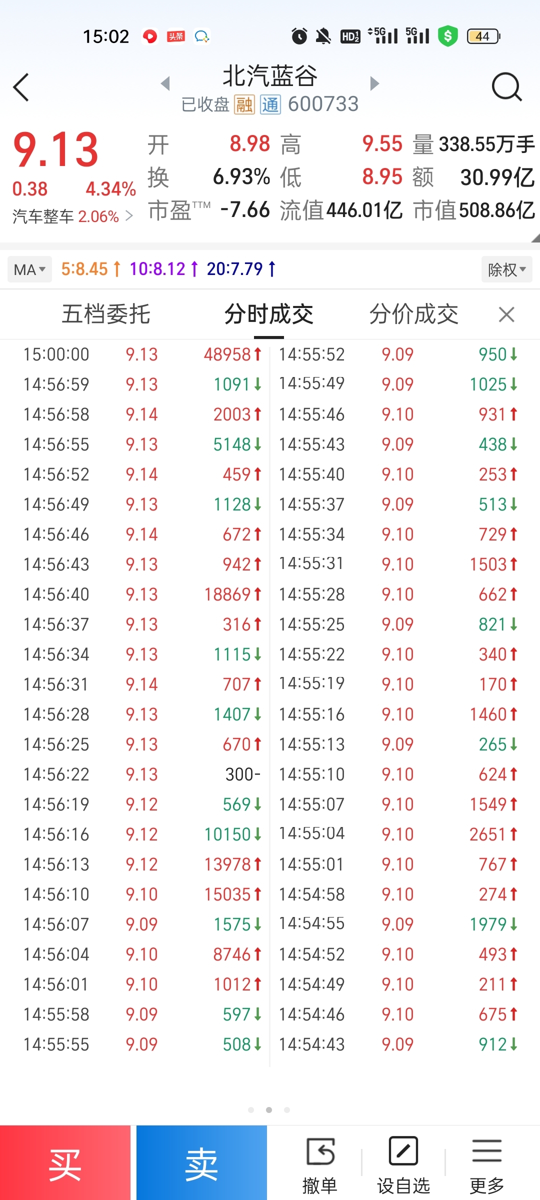The image size is (540, 1200).
Task: Close the trade details panel
Action: point(506,314)
